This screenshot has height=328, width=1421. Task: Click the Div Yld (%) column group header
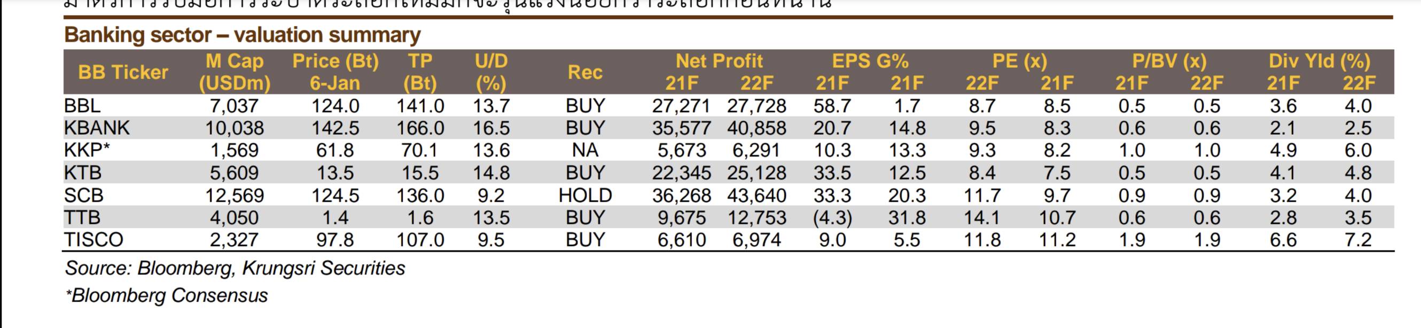1319,61
